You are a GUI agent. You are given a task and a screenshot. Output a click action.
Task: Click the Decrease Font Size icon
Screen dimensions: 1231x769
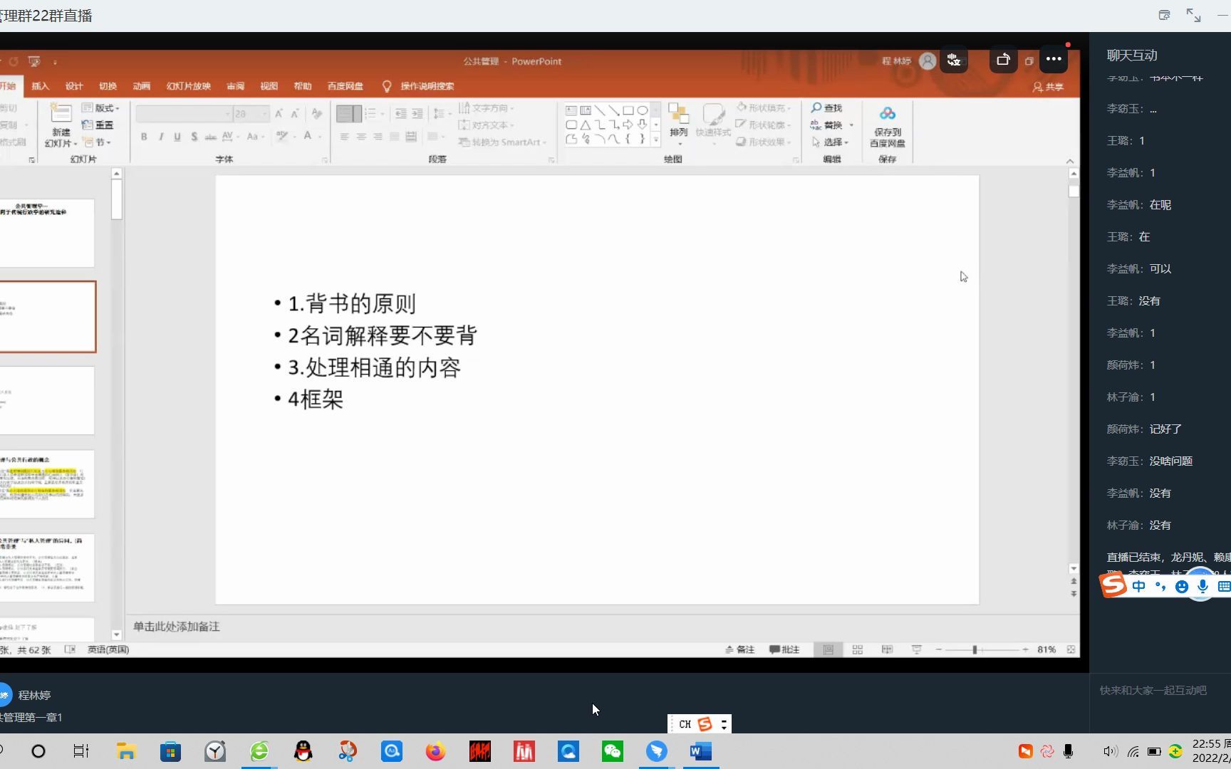[x=295, y=114]
